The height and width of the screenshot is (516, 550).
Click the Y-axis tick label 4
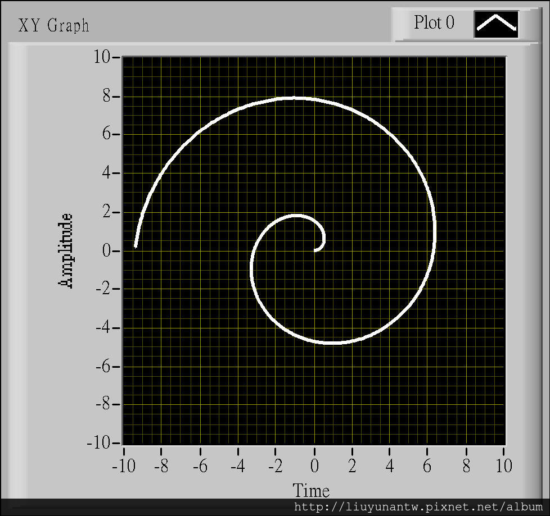tap(107, 173)
